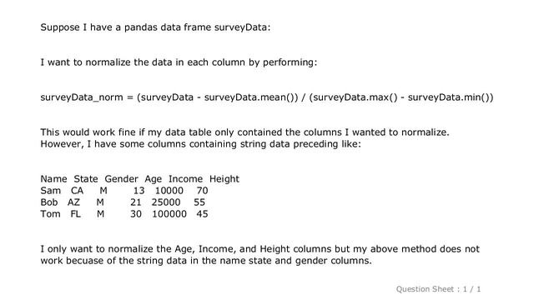Image resolution: width=534 pixels, height=300 pixels.
Task: Click the Question Sheet page indicator
Action: click(438, 289)
